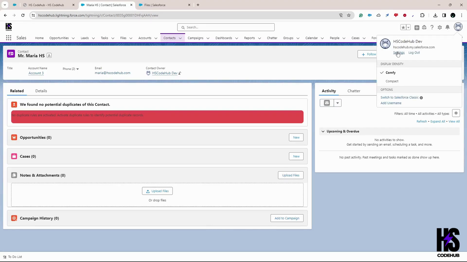The height and width of the screenshot is (262, 467).
Task: Click the info icon beside Switch to Salesforce Classic
Action: coord(421,98)
